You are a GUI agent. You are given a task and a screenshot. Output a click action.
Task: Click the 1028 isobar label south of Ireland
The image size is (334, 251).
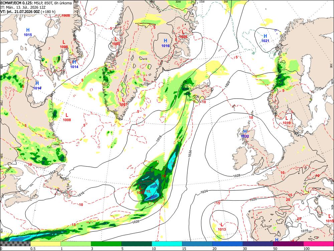[x=237, y=176]
